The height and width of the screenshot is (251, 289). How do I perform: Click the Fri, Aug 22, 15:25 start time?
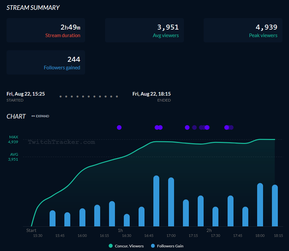26,94
